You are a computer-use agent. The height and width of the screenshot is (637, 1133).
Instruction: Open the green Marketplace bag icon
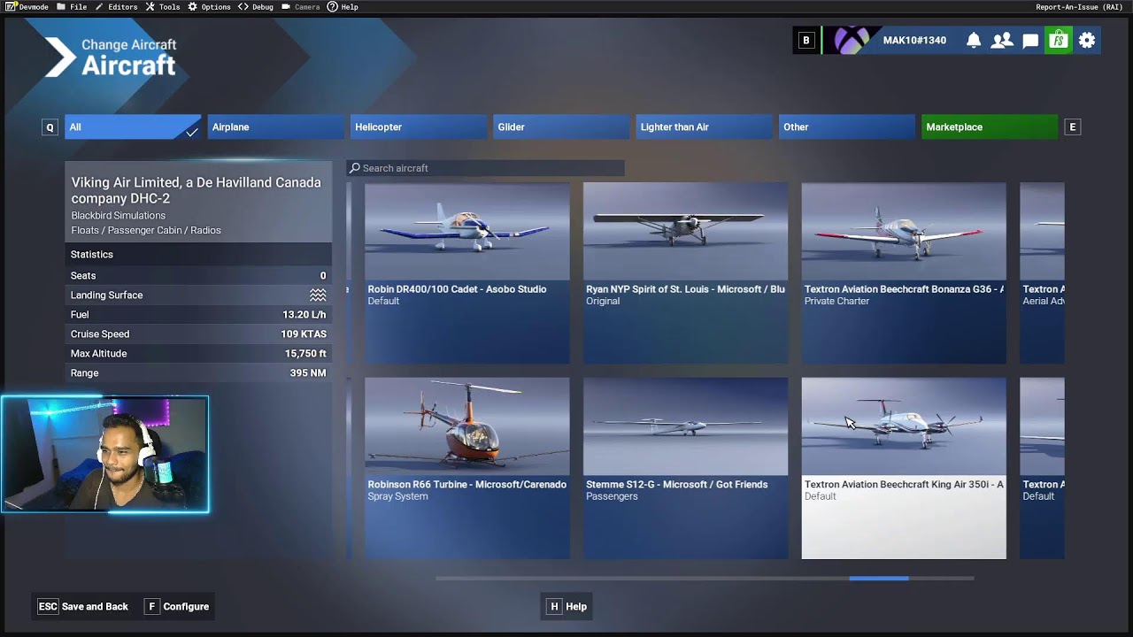click(1058, 40)
